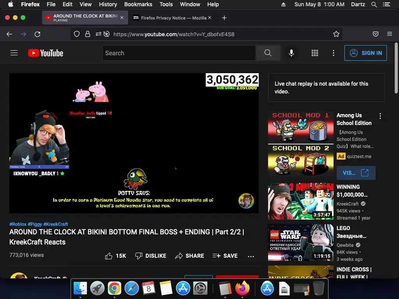
Task: Open the YouTube guide hamburger menu
Action: point(14,53)
